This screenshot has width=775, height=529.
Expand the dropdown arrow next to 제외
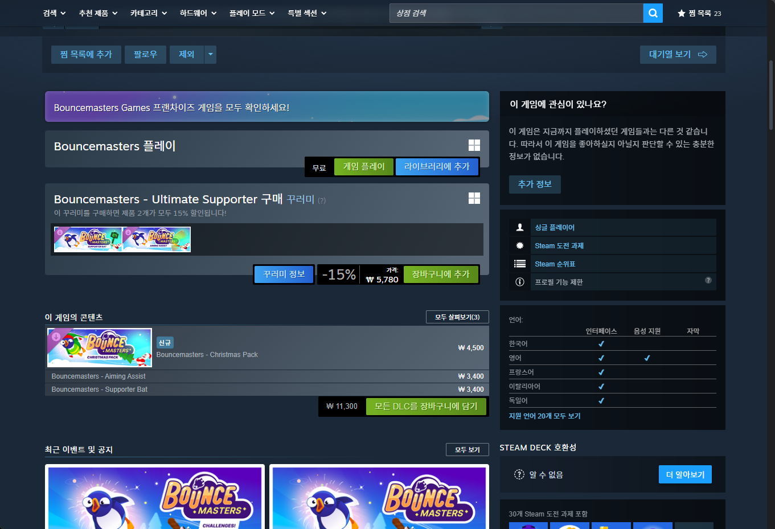(x=211, y=54)
